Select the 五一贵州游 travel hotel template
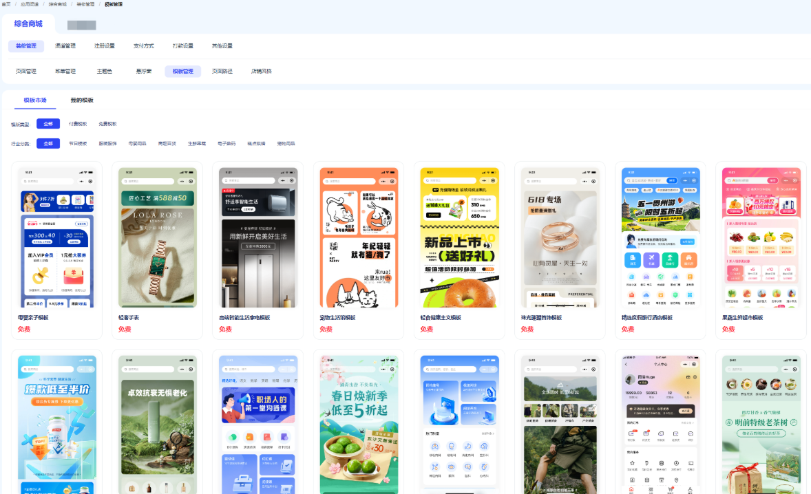811x494 pixels. click(660, 237)
